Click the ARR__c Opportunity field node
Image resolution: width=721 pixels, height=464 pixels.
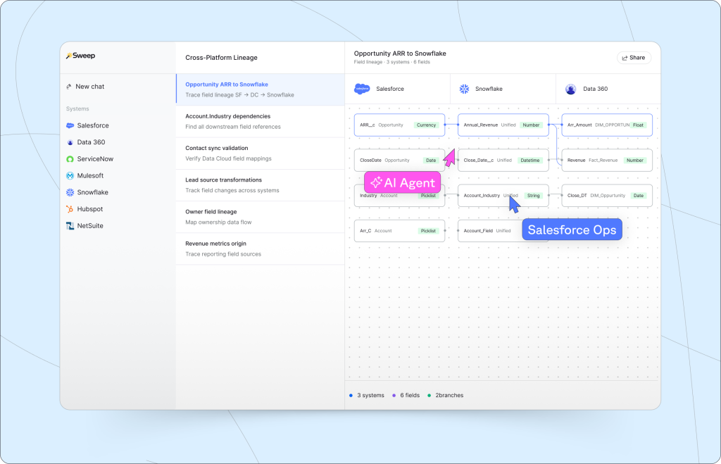pos(400,125)
